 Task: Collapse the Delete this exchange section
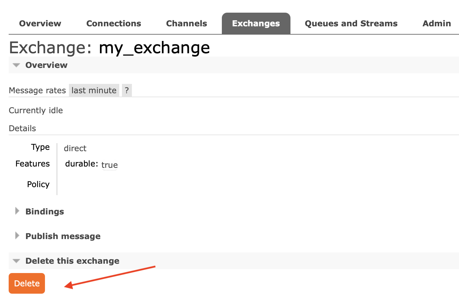click(72, 261)
